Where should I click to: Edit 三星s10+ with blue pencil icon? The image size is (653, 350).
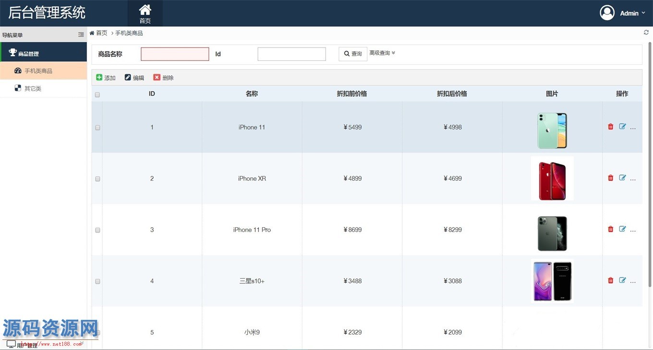622,280
